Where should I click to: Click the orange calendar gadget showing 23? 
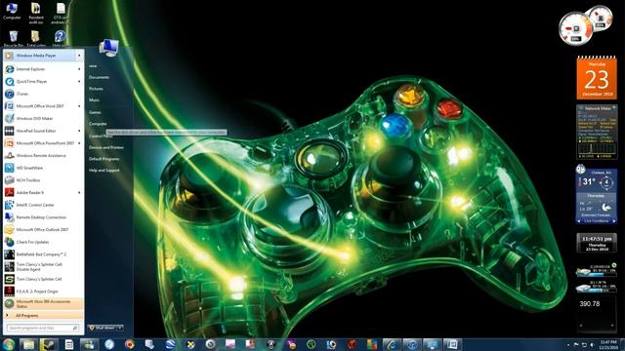point(597,78)
